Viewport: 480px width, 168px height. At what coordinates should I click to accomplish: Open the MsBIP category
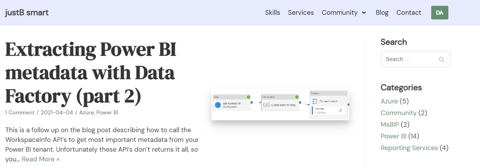pos(389,124)
